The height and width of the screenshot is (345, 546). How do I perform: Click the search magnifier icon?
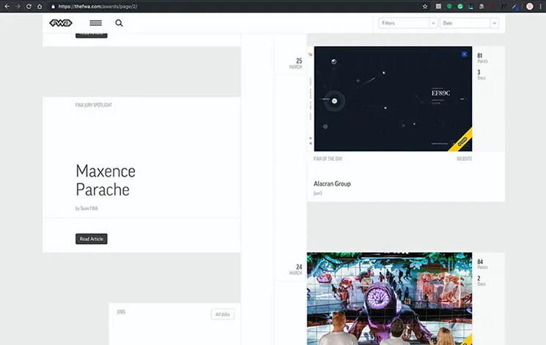click(x=119, y=23)
